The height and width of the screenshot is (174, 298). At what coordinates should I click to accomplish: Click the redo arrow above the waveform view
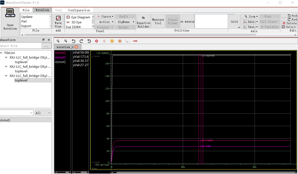[81, 41]
